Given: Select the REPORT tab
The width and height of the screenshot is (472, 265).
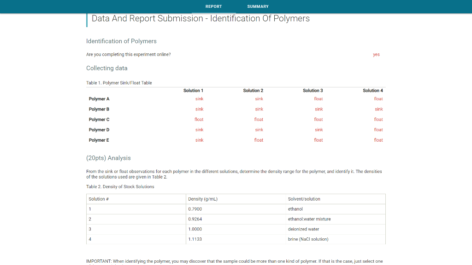Looking at the screenshot, I should pyautogui.click(x=213, y=6).
